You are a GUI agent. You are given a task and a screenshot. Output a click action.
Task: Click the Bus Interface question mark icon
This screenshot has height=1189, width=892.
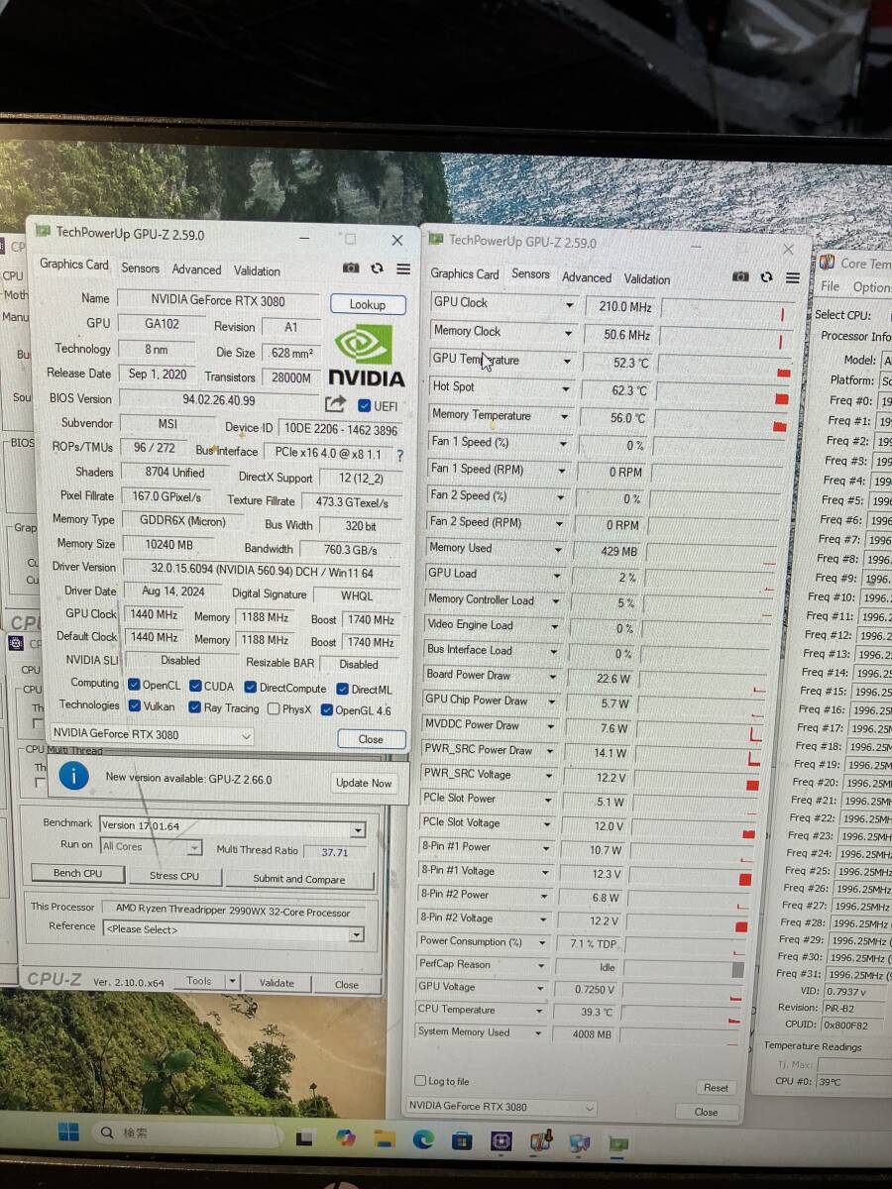[400, 456]
